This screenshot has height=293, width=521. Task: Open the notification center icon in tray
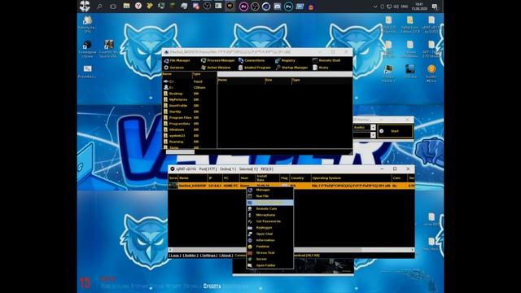coord(435,7)
